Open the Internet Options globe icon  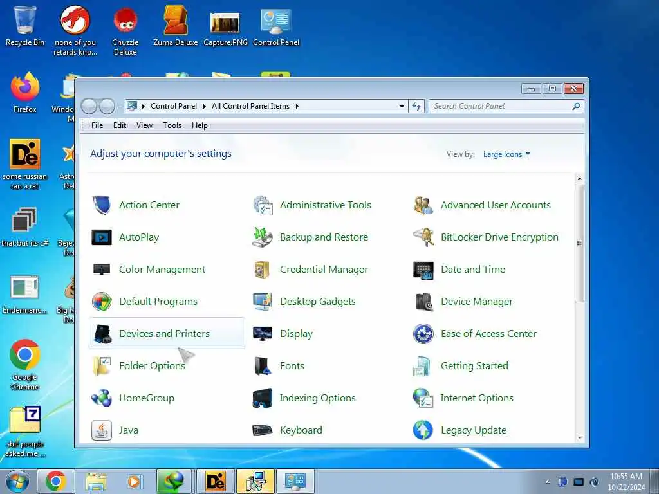pyautogui.click(x=423, y=398)
